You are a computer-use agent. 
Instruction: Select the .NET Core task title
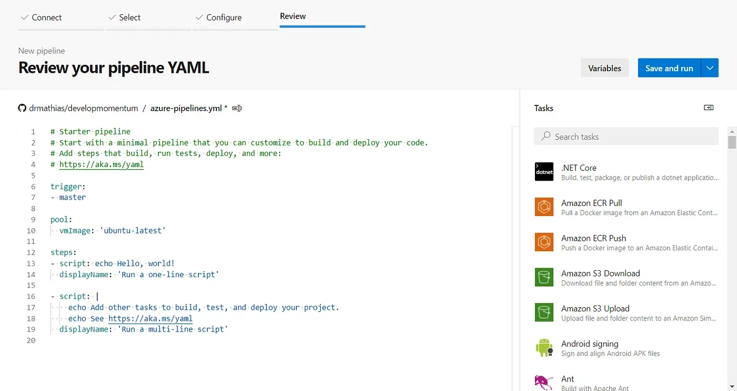pyautogui.click(x=579, y=168)
